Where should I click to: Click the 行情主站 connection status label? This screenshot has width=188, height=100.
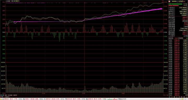click(120, 99)
